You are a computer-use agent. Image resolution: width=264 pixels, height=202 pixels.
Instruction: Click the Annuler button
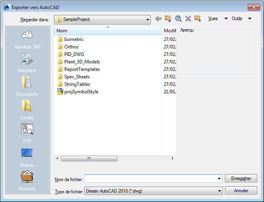[241, 191]
